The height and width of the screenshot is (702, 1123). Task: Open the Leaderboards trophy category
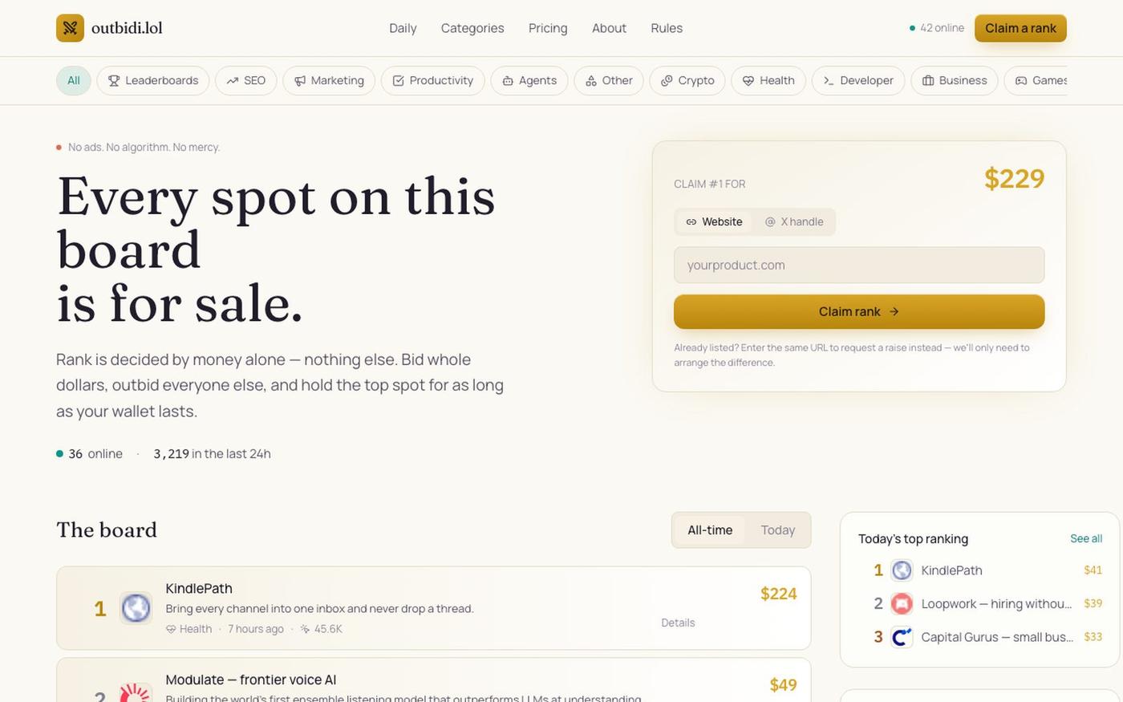[153, 80]
